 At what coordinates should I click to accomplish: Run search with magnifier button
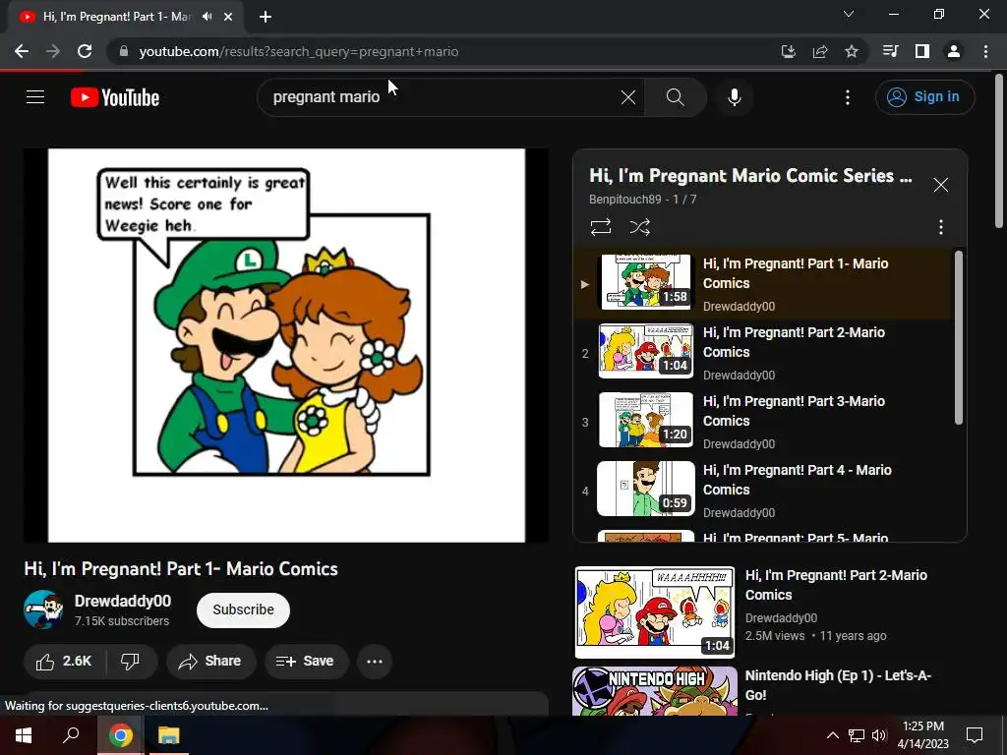[675, 97]
